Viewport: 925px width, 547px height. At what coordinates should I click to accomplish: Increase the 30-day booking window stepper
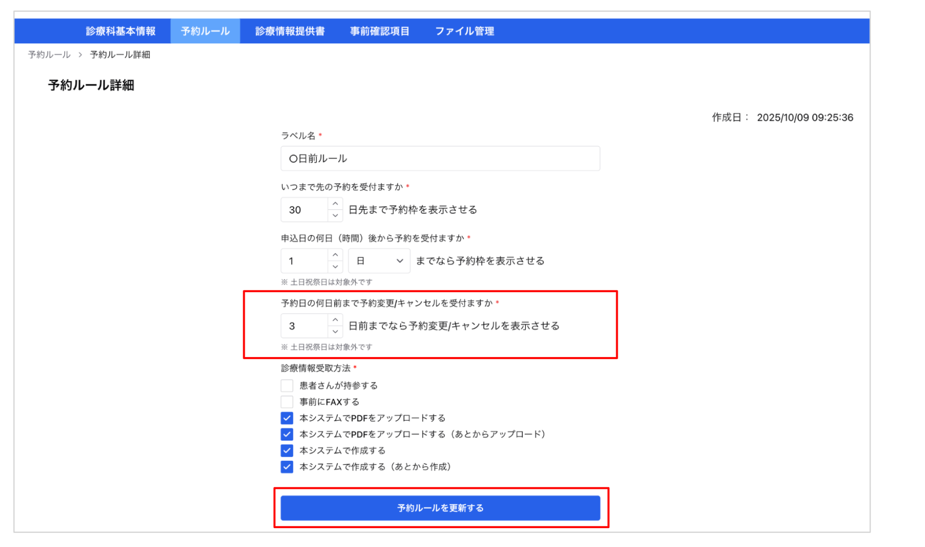tap(335, 204)
